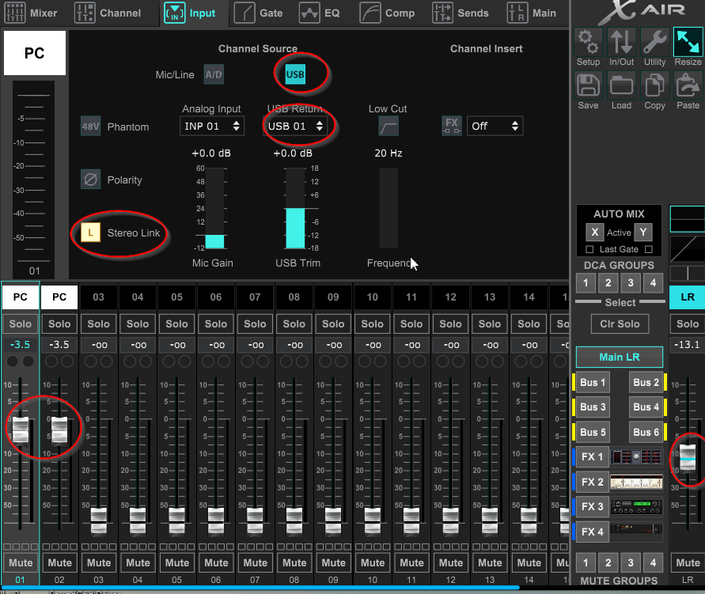The image size is (705, 594).
Task: Select Bus 1 sends
Action: (x=593, y=382)
